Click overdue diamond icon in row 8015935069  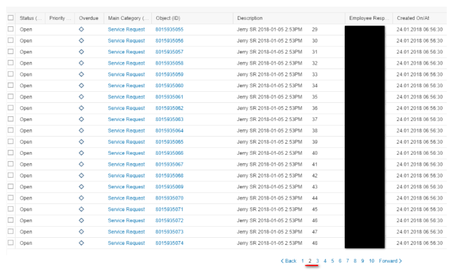[81, 187]
